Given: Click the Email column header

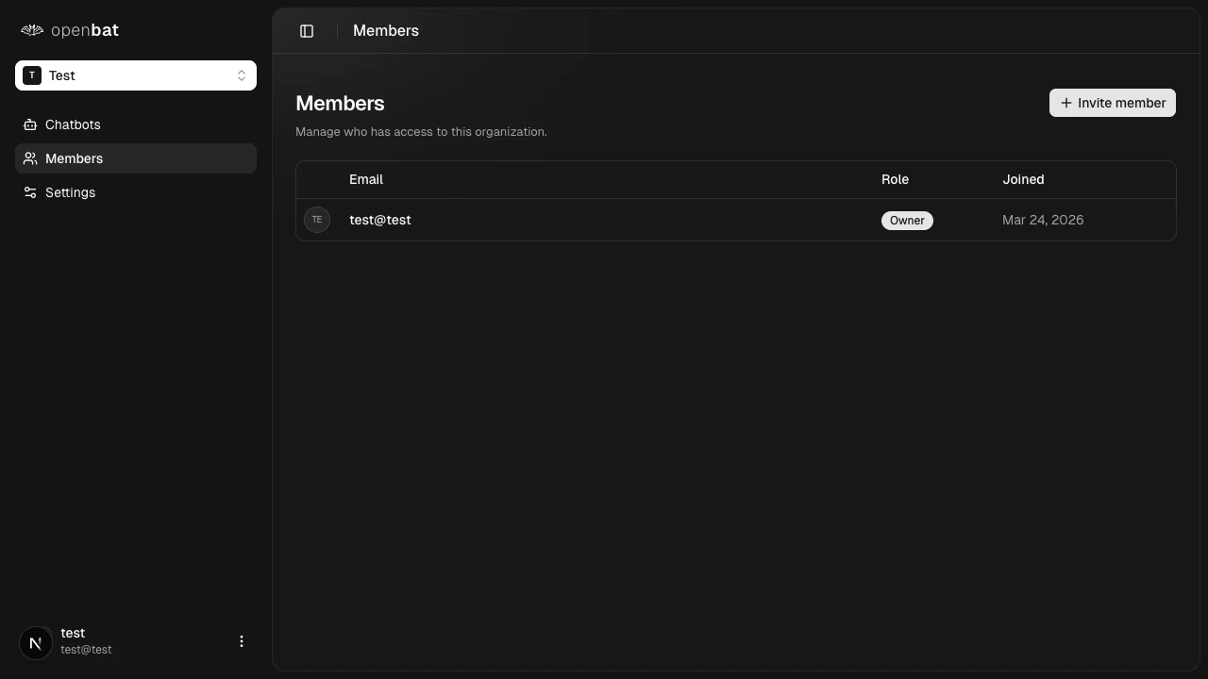Looking at the screenshot, I should coord(366,179).
